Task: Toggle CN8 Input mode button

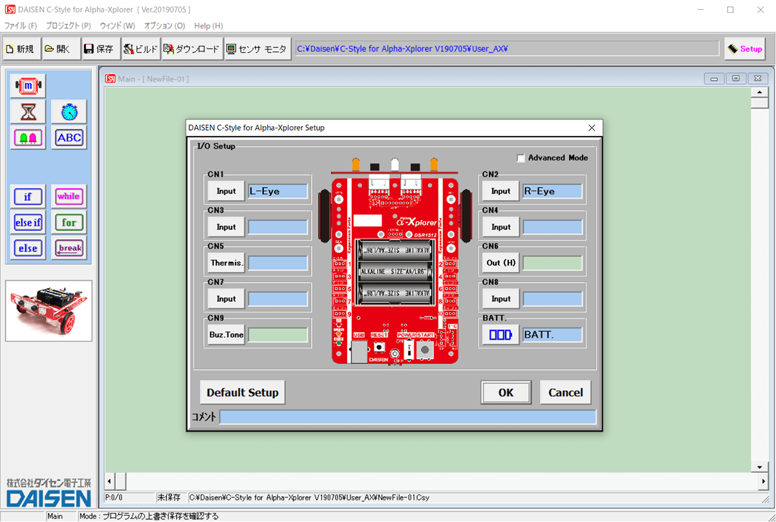Action: (x=501, y=299)
